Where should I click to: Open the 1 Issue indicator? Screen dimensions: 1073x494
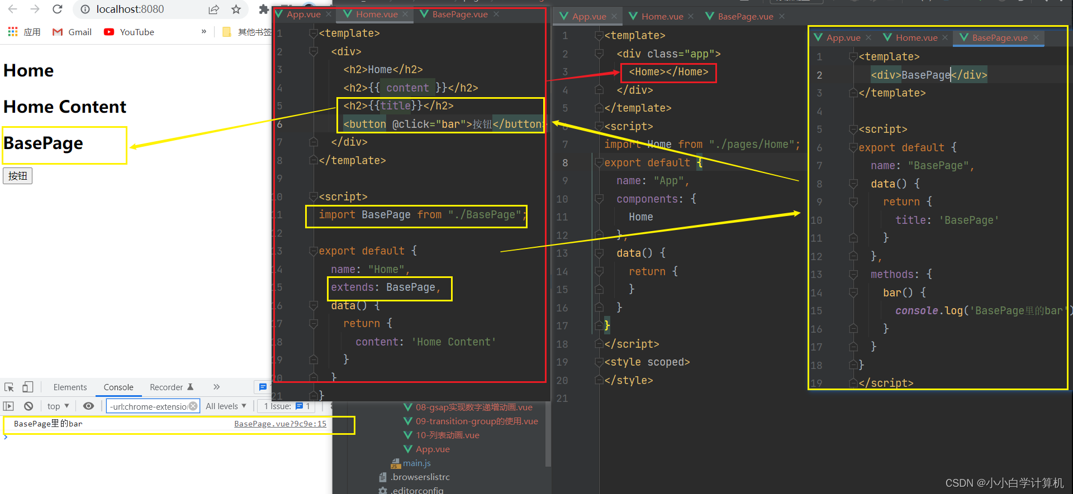pyautogui.click(x=287, y=406)
